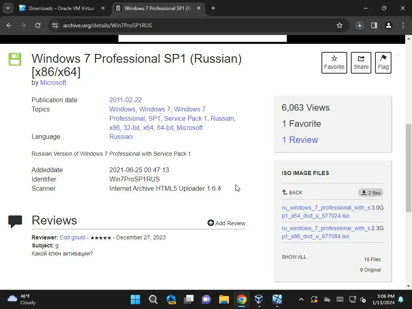This screenshot has width=412, height=309.
Task: Click the address bar URL field
Action: 107,25
